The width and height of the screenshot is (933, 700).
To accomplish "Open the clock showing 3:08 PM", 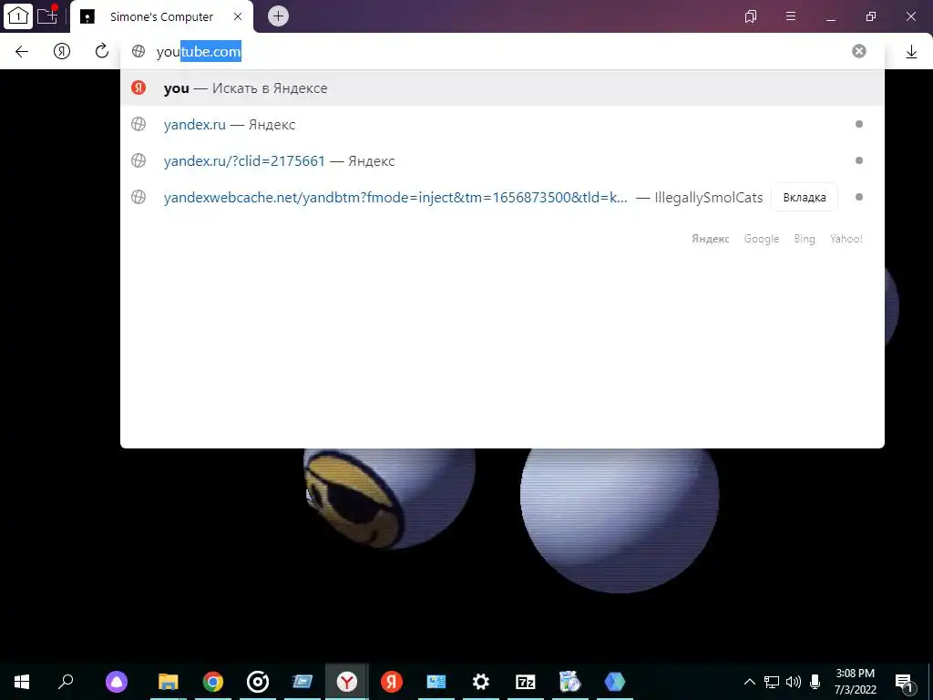I will (x=855, y=682).
